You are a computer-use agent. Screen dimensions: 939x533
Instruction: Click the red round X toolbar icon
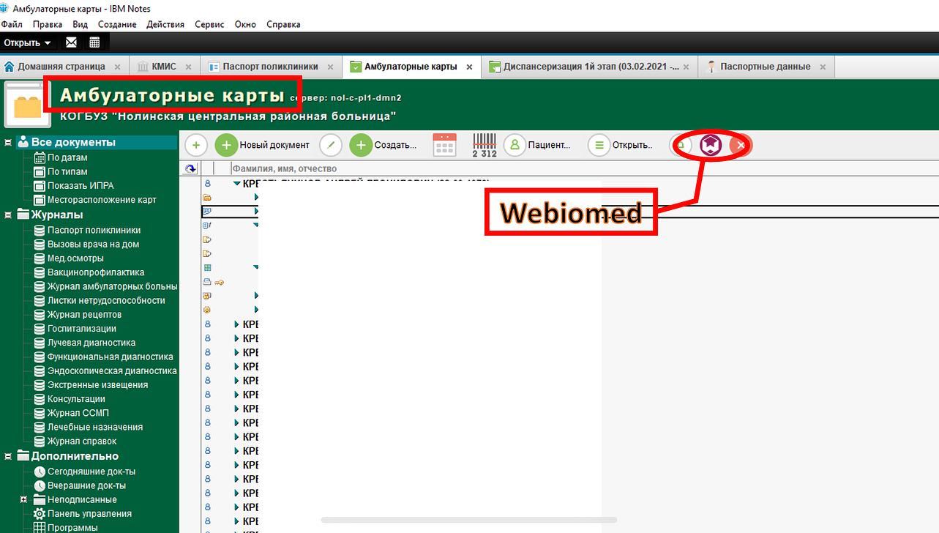point(740,145)
